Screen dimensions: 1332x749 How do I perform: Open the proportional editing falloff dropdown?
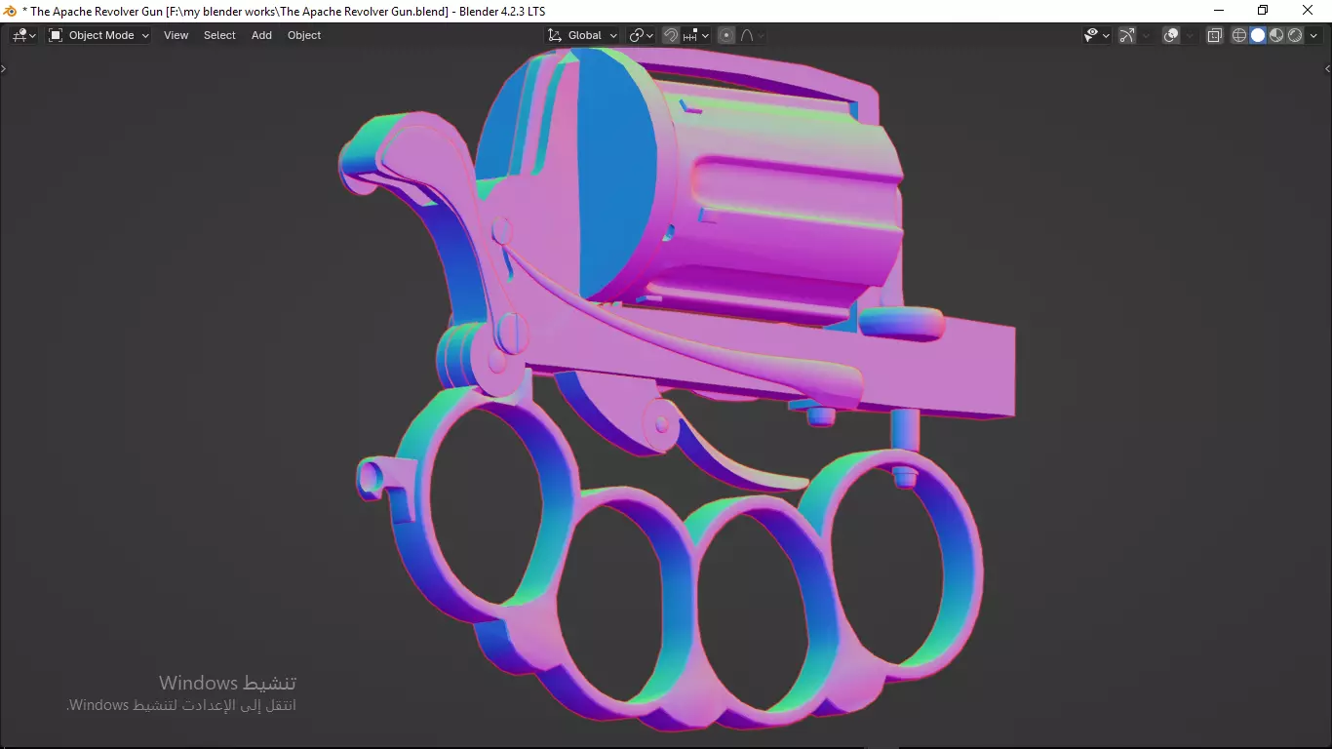(x=752, y=35)
